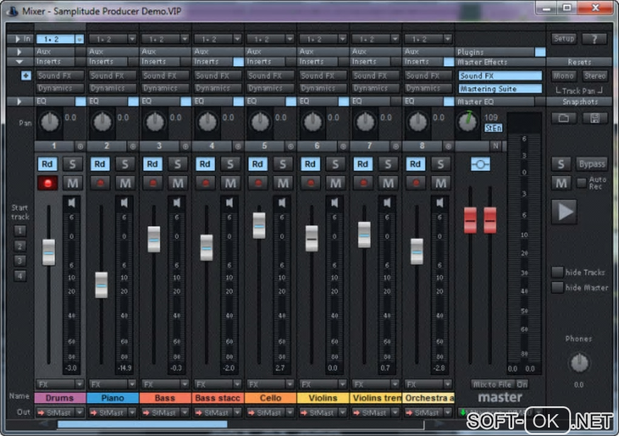Check the hide Master checkbox
The height and width of the screenshot is (436, 619).
coord(557,287)
